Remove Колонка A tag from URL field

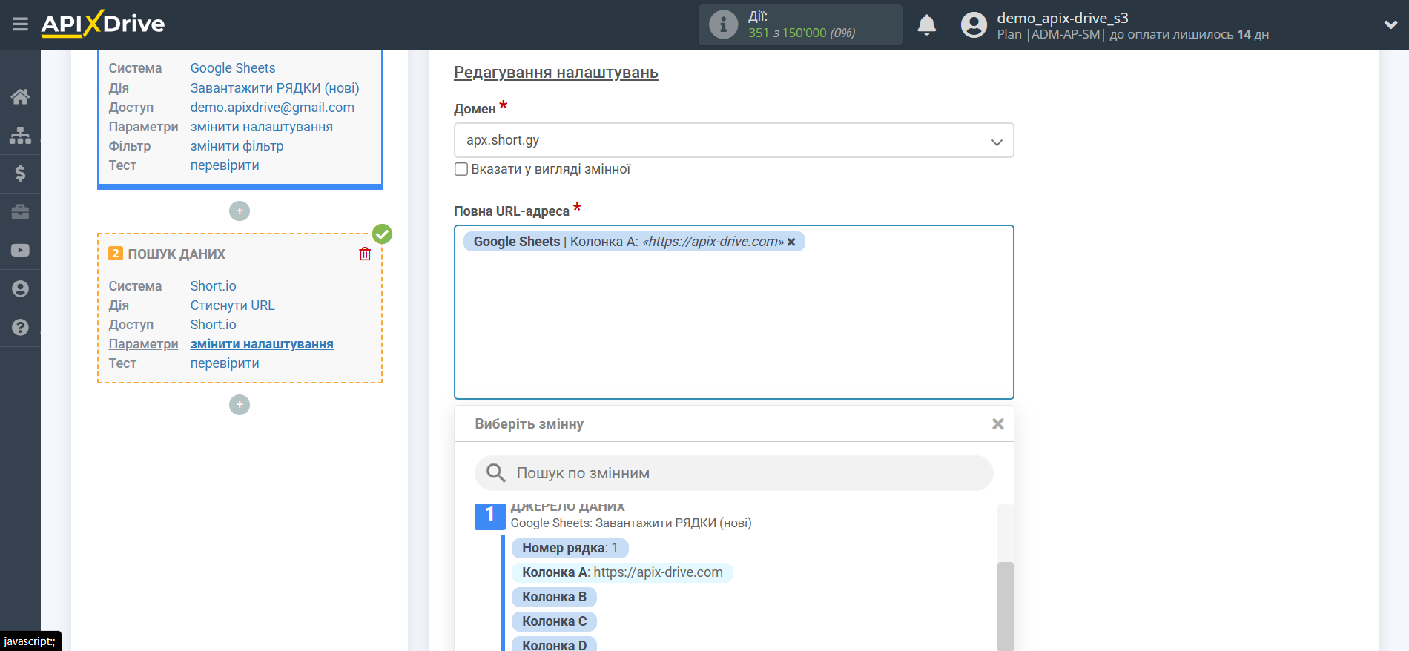791,242
